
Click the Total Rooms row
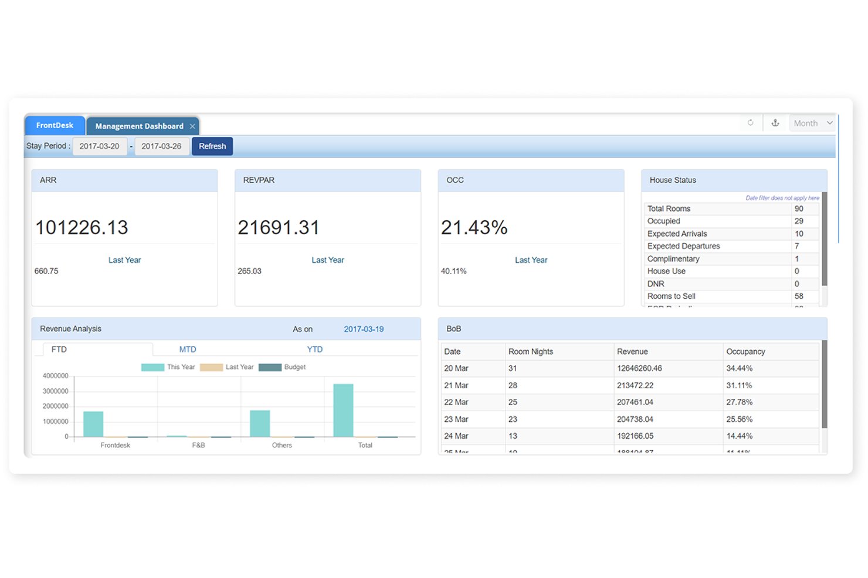tap(732, 208)
